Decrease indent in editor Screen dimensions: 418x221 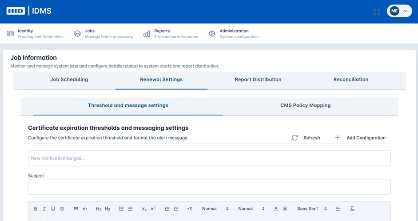167,209
